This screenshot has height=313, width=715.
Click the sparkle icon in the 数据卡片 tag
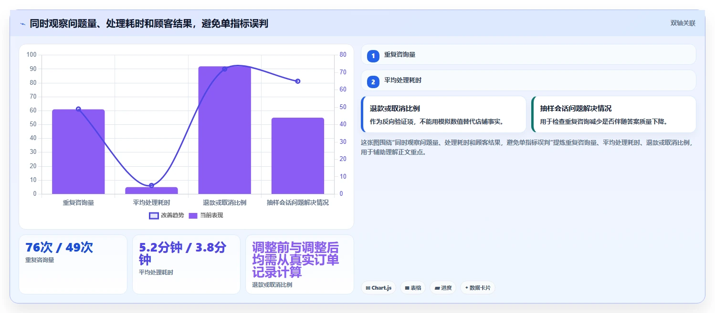coord(466,288)
